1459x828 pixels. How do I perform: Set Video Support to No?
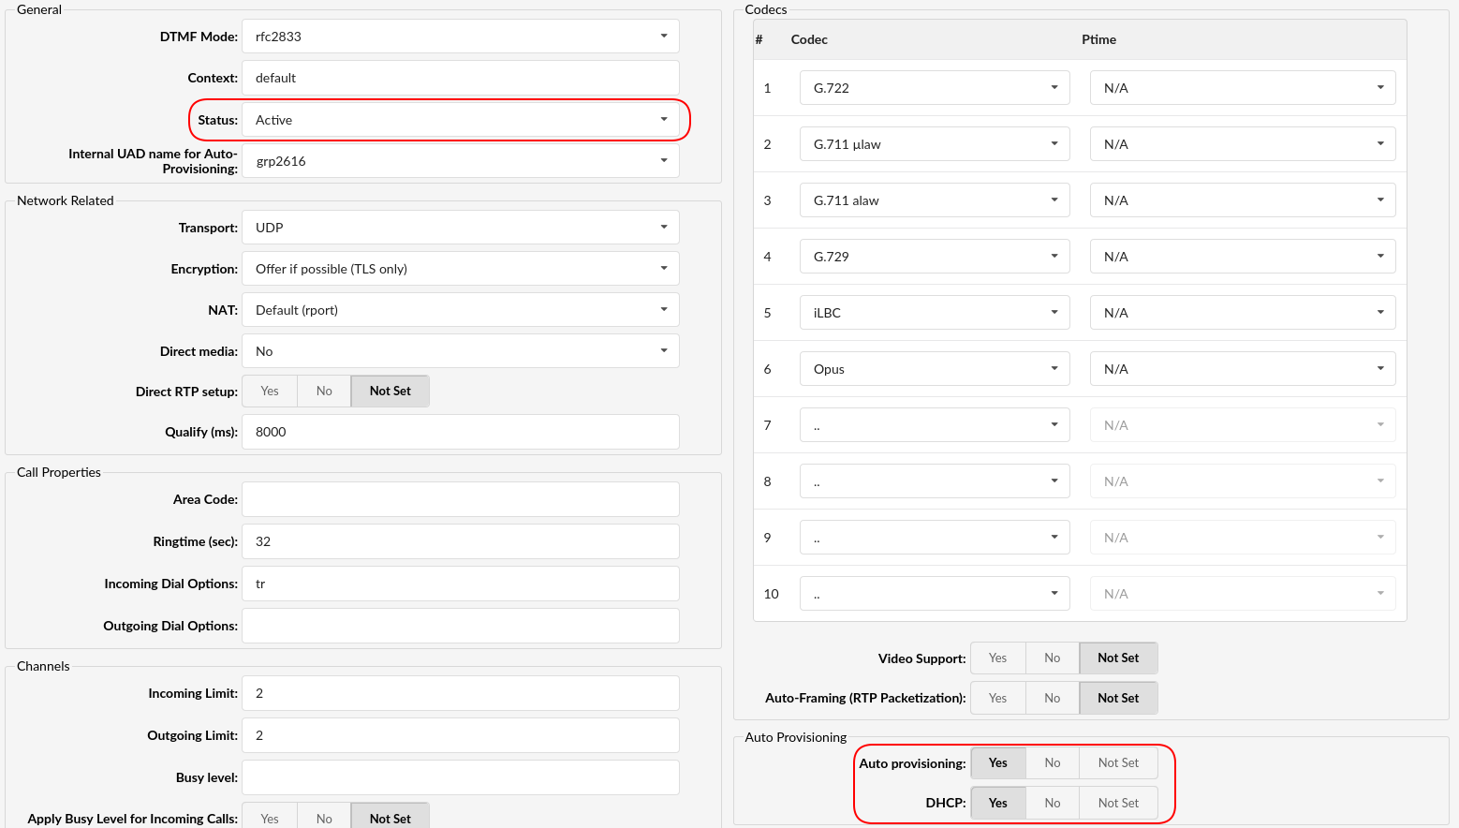point(1053,658)
